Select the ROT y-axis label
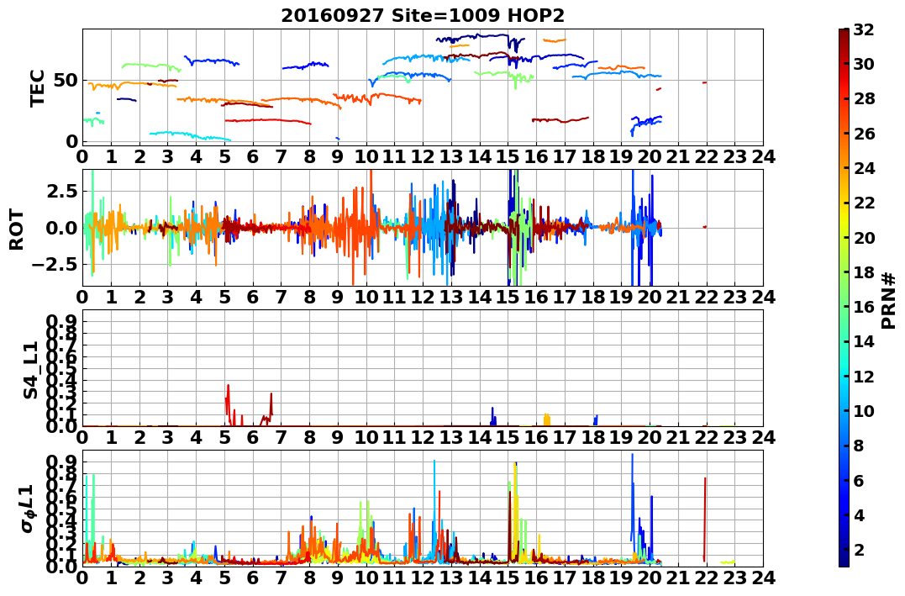This screenshot has width=905, height=596. 17,229
